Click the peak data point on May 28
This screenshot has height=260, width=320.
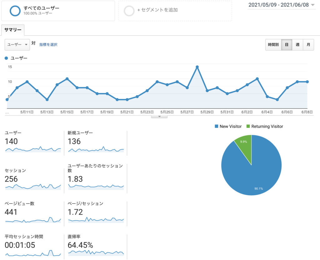click(x=197, y=67)
